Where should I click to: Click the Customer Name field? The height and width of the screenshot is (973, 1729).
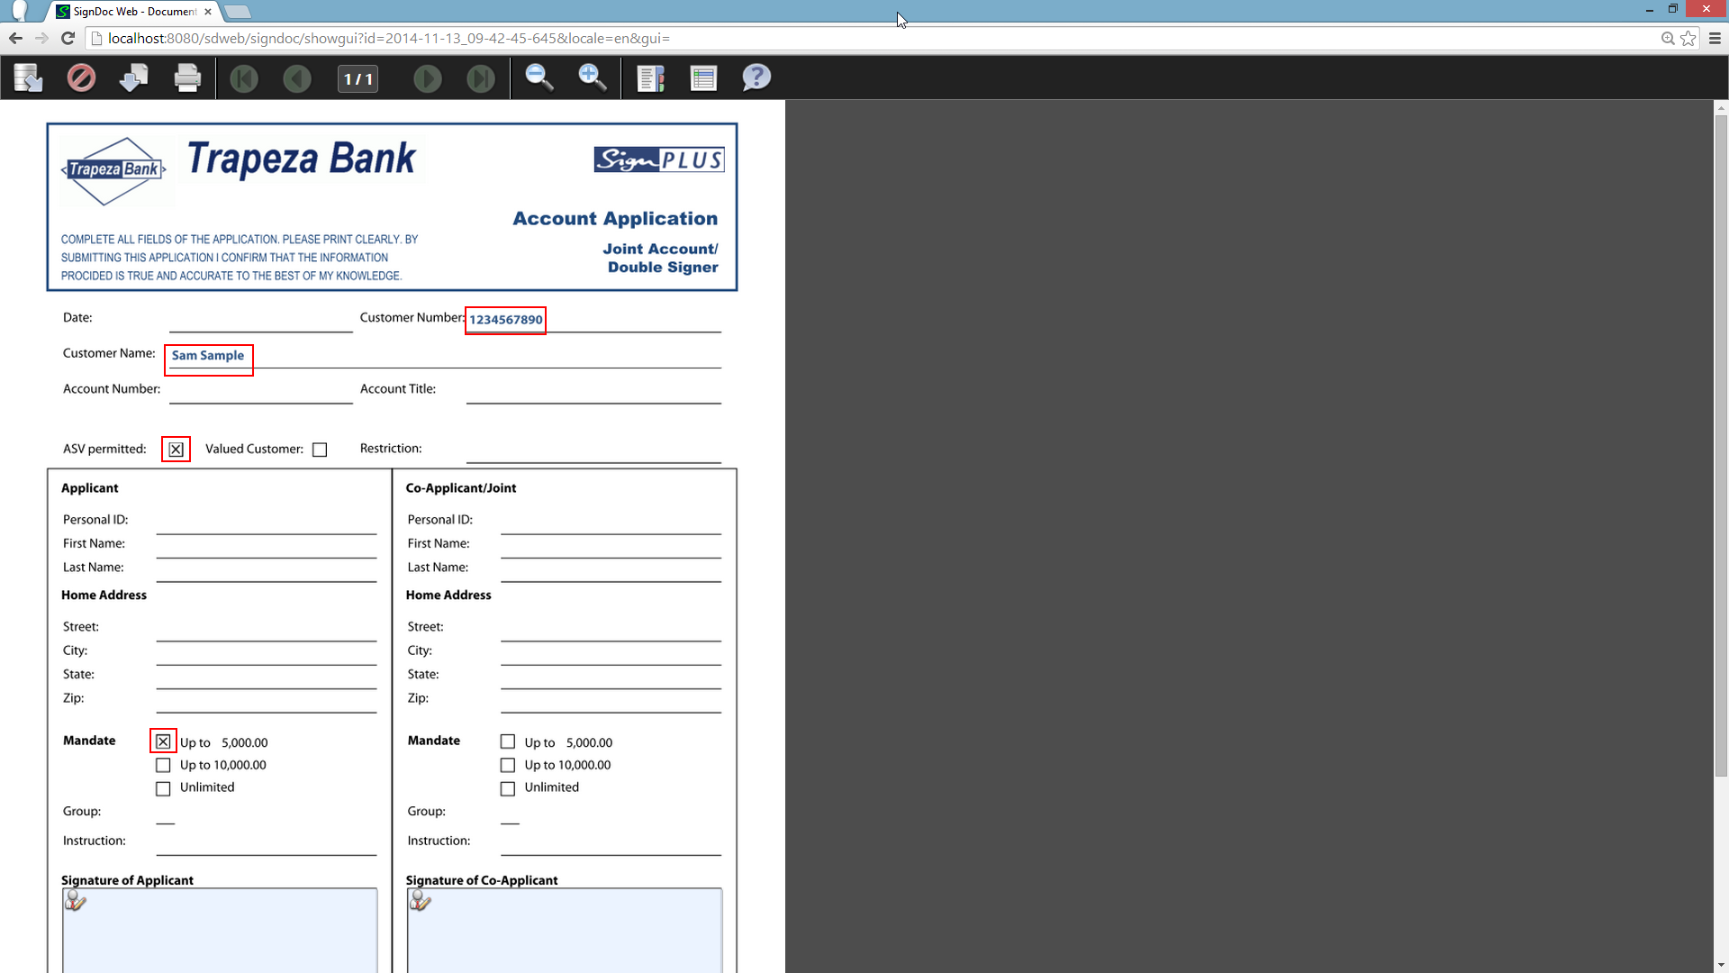[x=209, y=357]
